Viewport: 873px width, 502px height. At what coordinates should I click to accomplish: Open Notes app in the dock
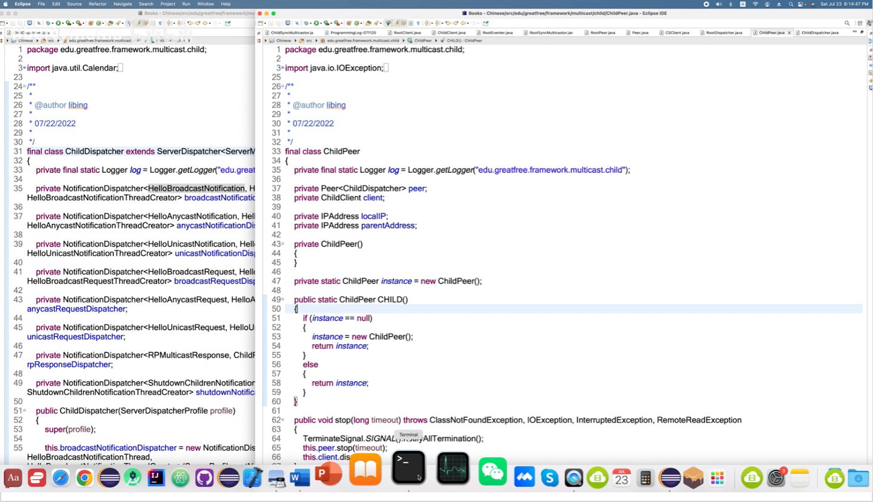pyautogui.click(x=800, y=478)
